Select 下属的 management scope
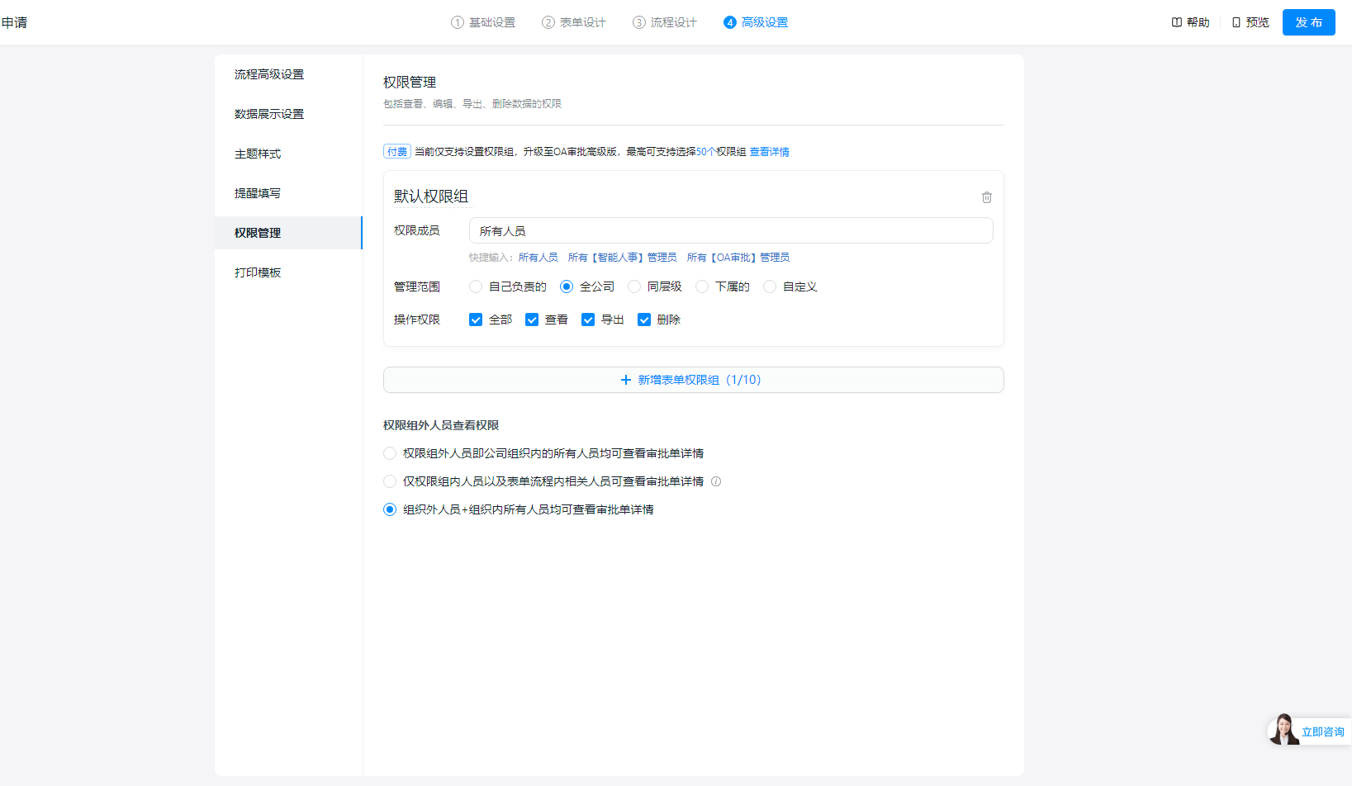The width and height of the screenshot is (1352, 786). (702, 286)
